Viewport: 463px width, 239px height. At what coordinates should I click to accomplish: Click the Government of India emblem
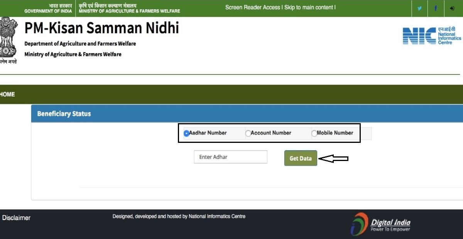(8, 41)
